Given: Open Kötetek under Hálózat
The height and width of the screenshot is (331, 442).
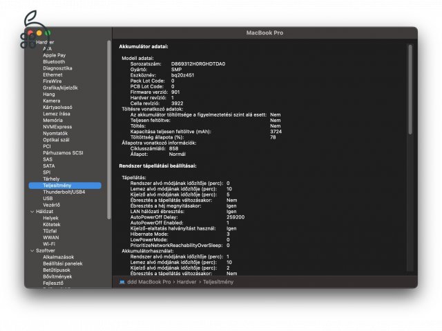Looking at the screenshot, I should (52, 224).
